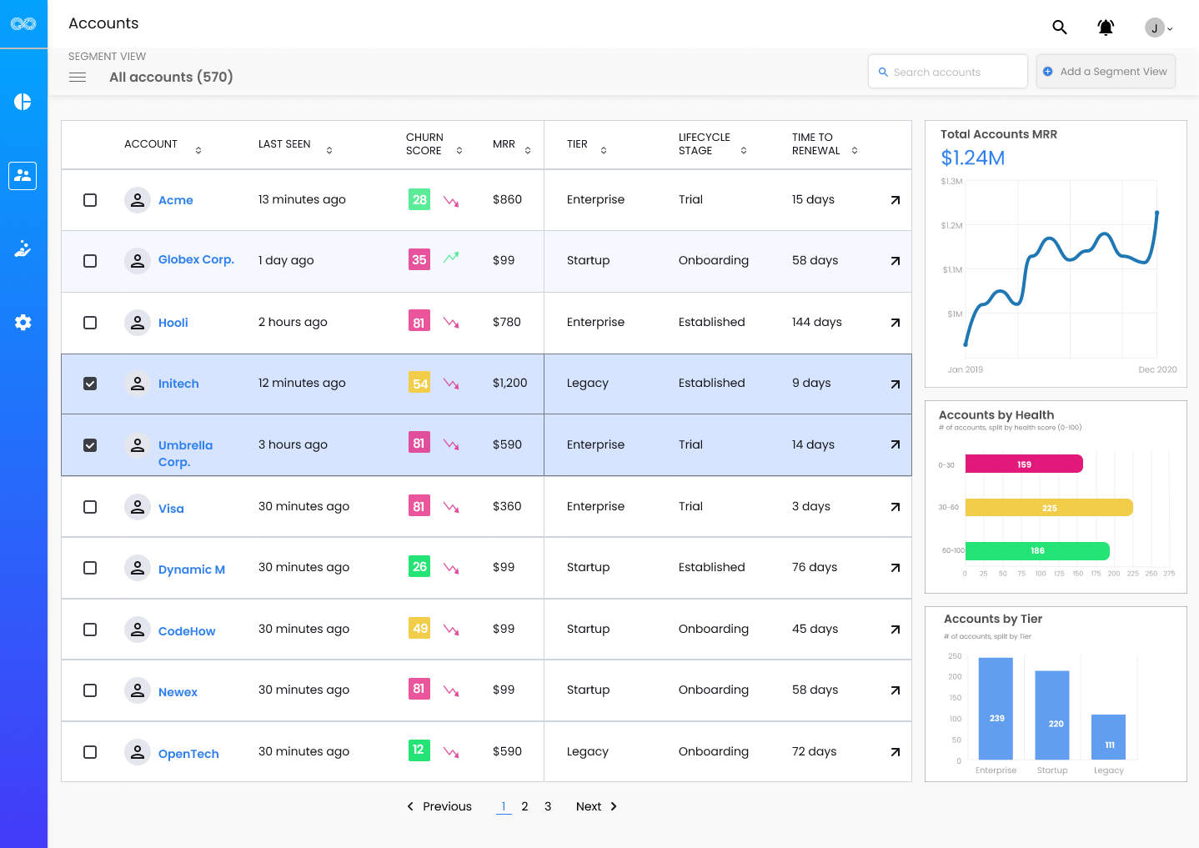The width and height of the screenshot is (1199, 848).
Task: Sort by Tier column arrows
Action: click(x=604, y=151)
